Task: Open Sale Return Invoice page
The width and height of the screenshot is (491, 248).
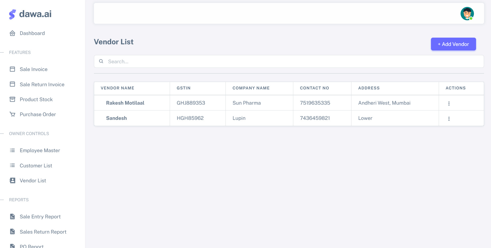Action: (42, 84)
